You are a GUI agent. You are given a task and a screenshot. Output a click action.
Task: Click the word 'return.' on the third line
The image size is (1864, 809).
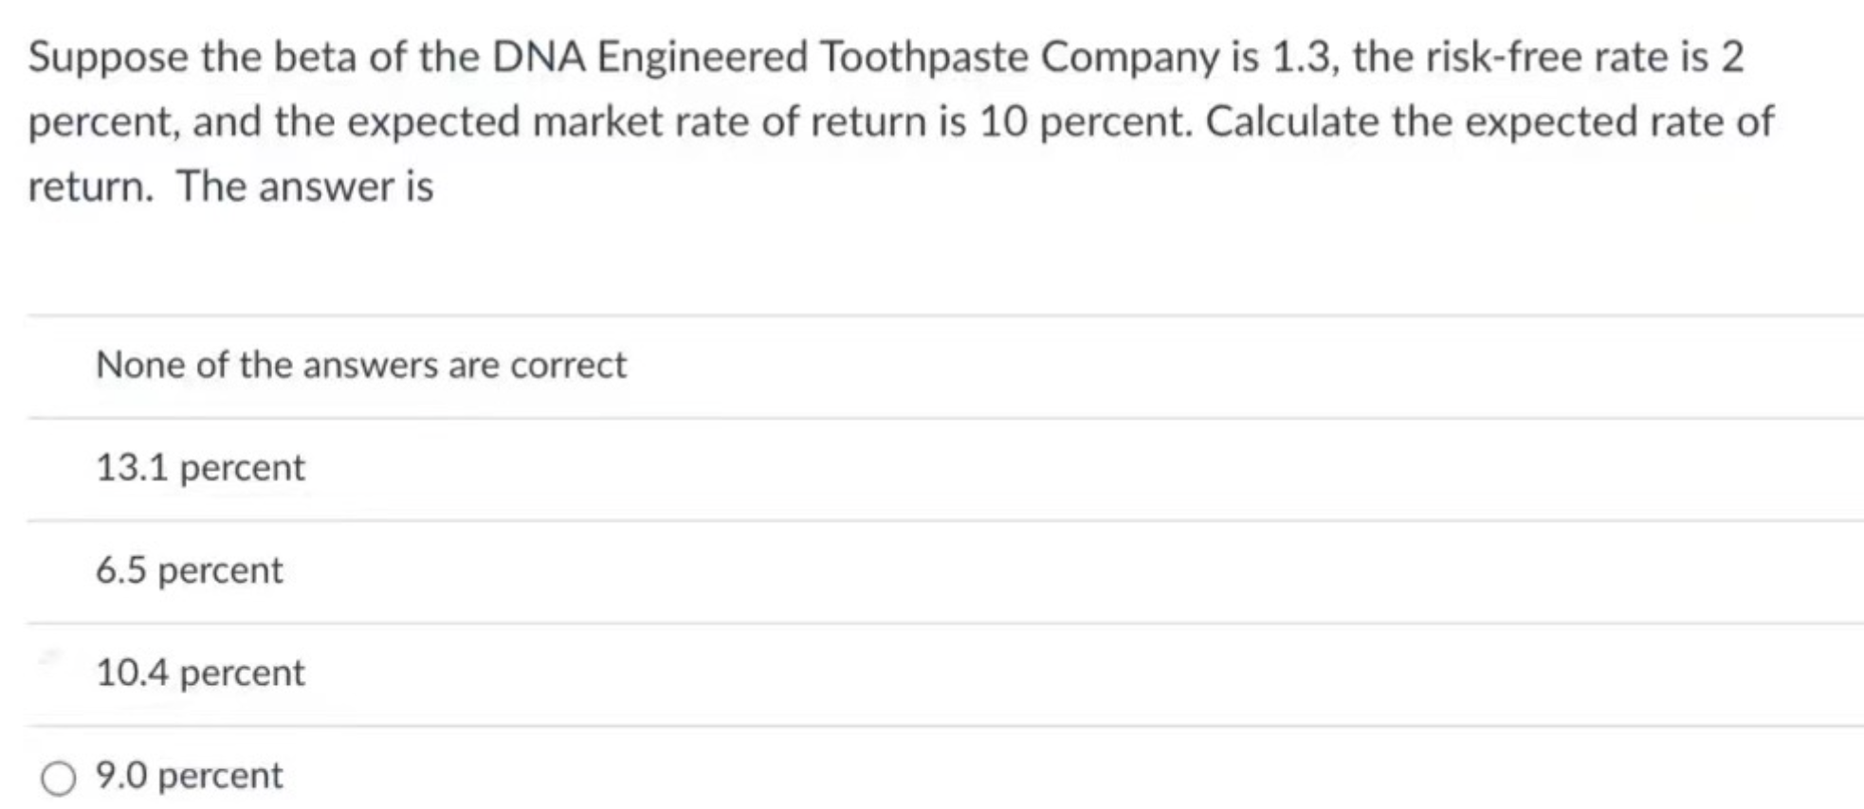(91, 187)
